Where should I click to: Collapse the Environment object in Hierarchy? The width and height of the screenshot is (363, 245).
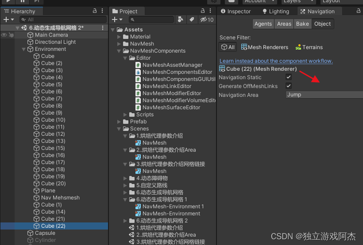tap(23, 49)
